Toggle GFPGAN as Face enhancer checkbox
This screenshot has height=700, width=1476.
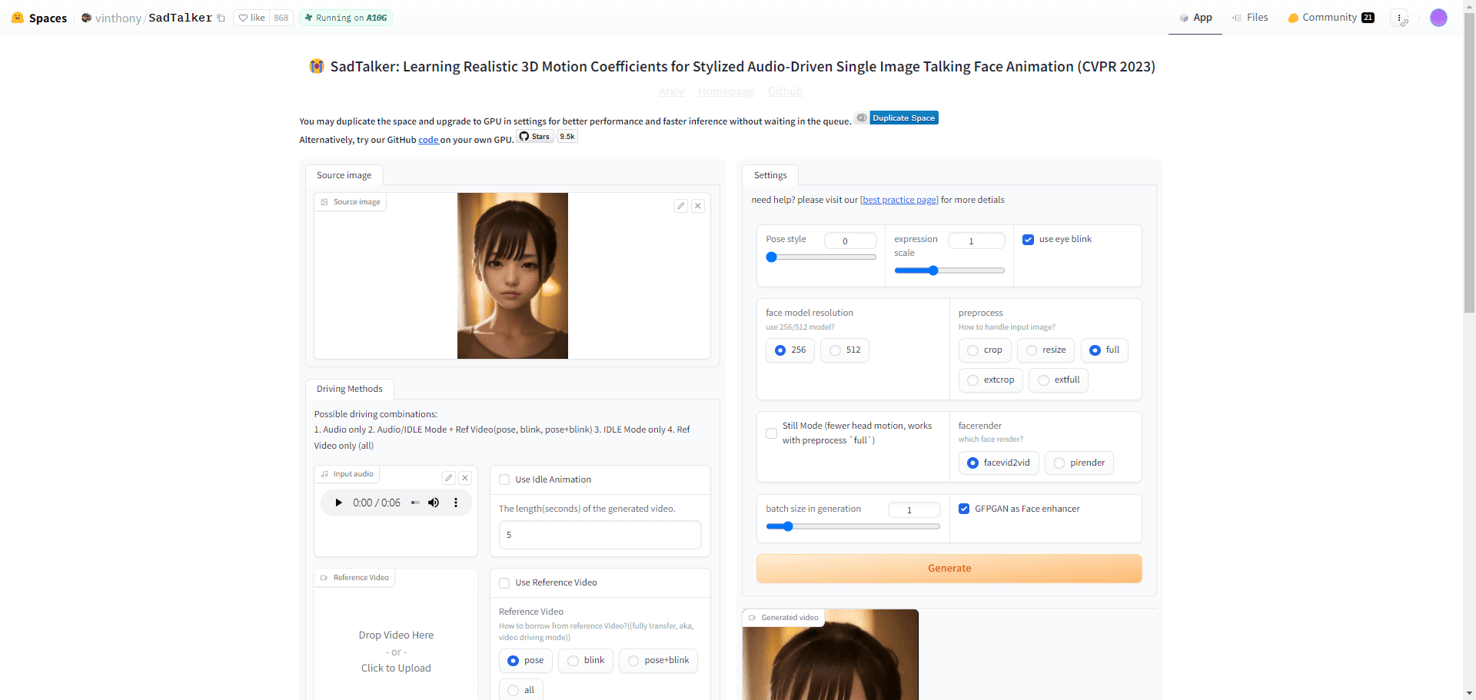coord(964,509)
